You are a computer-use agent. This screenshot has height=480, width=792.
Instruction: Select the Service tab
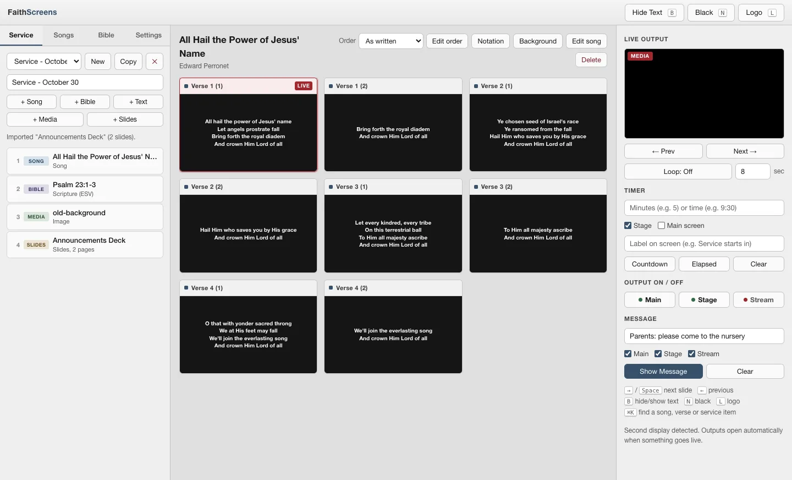click(x=21, y=35)
